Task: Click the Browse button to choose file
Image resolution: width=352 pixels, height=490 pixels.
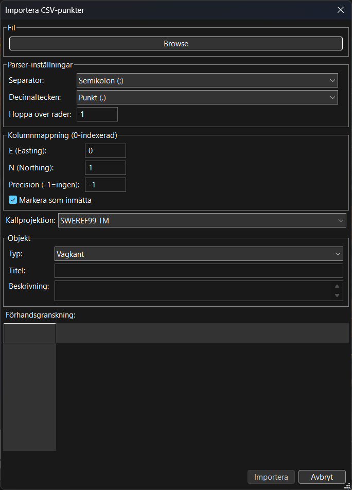Action: click(176, 43)
